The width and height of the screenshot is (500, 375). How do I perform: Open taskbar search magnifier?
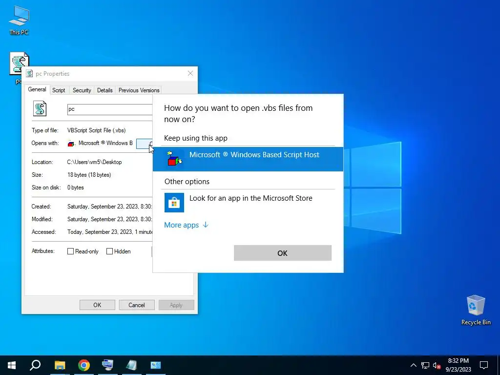point(35,365)
